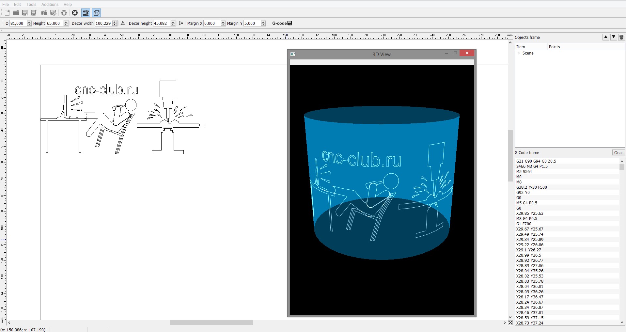Screen dimensions: 626x332
Task: Select the Scene row in Objects frame
Action: click(x=570, y=53)
